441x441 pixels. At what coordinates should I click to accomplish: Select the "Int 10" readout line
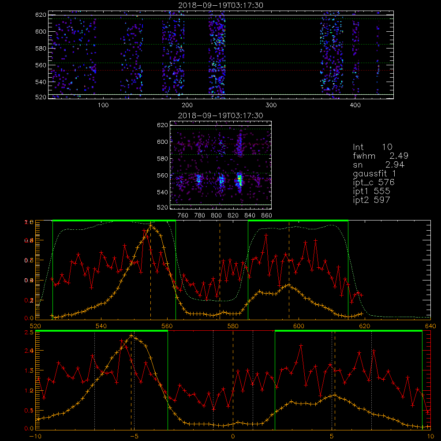click(x=373, y=147)
